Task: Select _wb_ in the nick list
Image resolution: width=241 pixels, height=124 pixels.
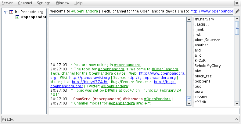Action: pyautogui.click(x=199, y=35)
